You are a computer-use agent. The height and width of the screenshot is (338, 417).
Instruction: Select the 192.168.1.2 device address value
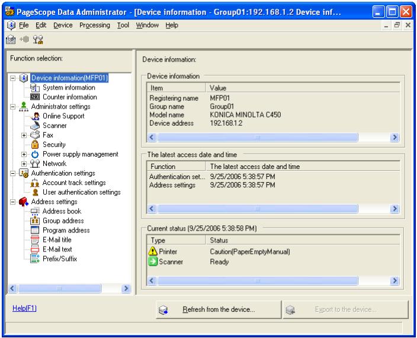point(226,123)
